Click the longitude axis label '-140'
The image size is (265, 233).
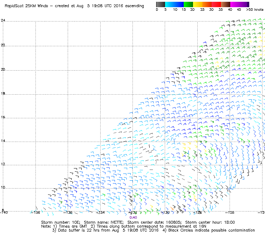click(x=4, y=213)
